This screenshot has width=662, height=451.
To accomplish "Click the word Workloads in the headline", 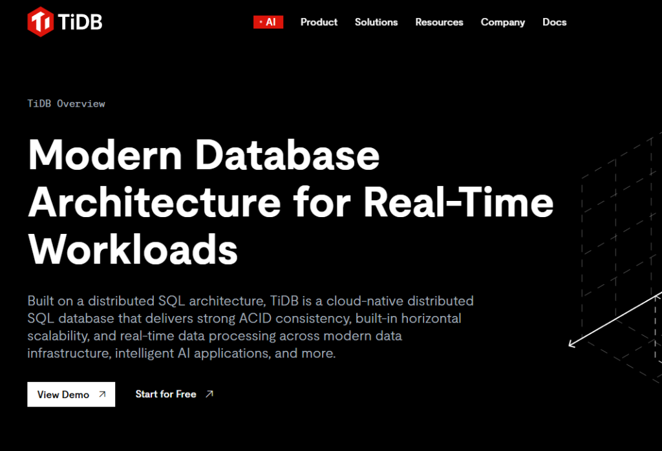I will pyautogui.click(x=133, y=250).
